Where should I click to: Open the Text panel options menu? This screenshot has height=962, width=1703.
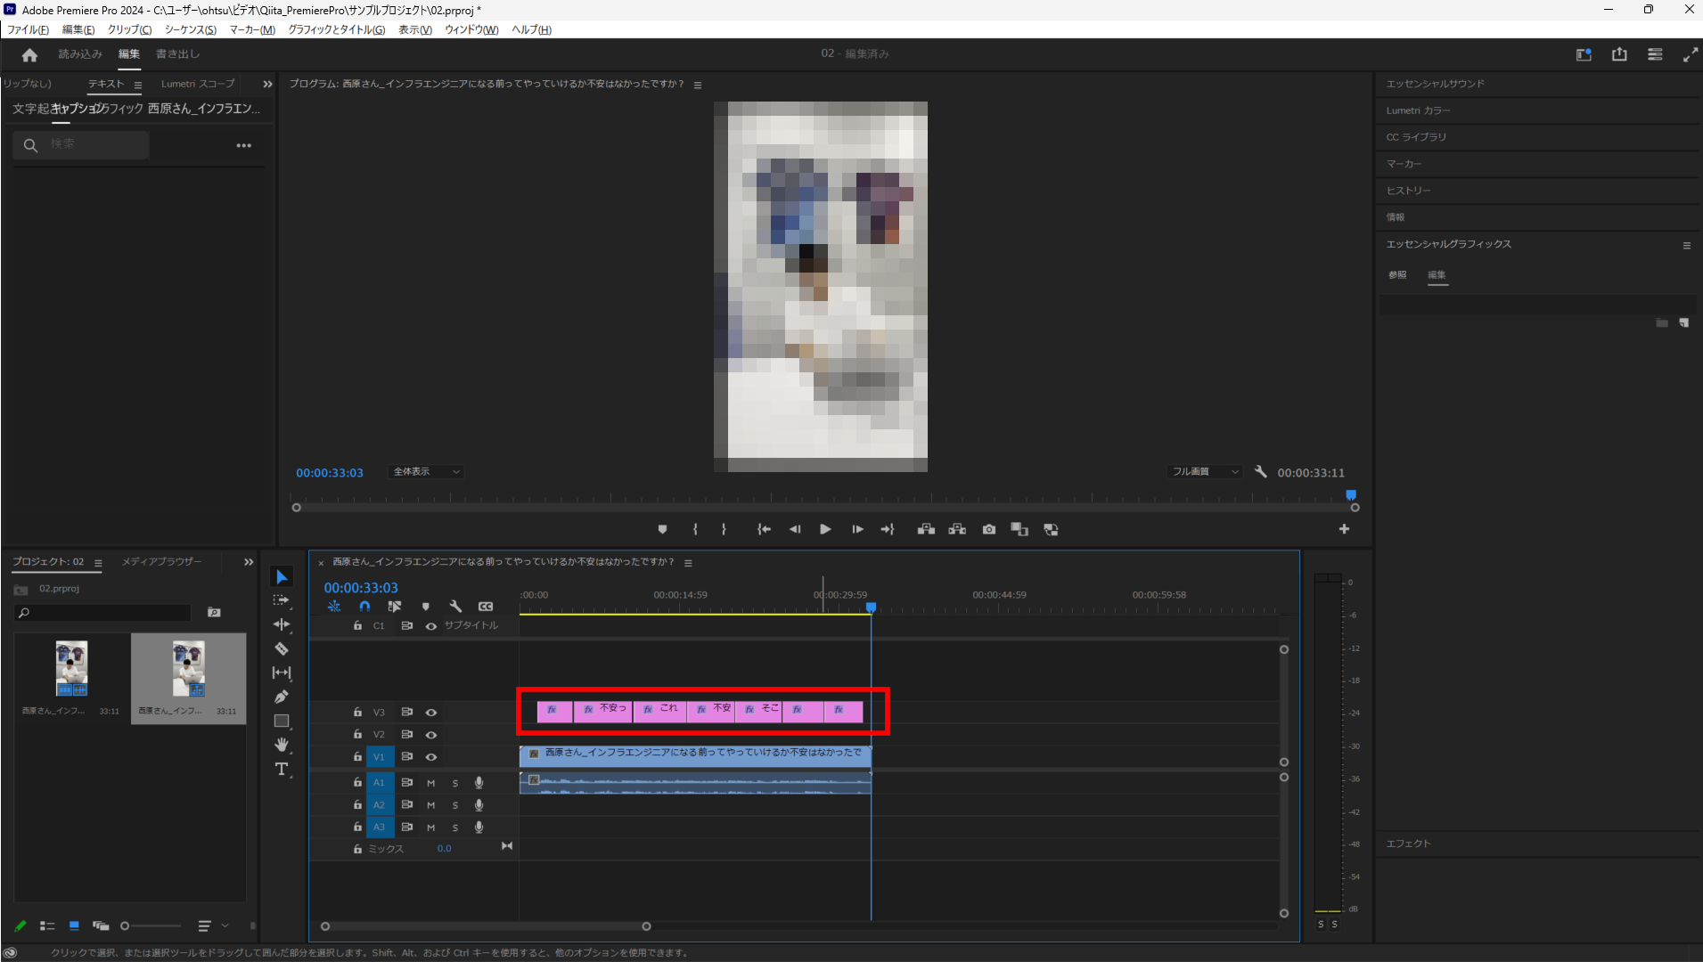pos(138,86)
